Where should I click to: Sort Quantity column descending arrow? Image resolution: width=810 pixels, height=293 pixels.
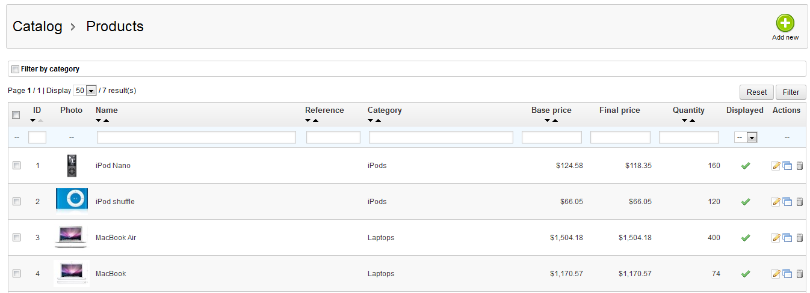685,121
